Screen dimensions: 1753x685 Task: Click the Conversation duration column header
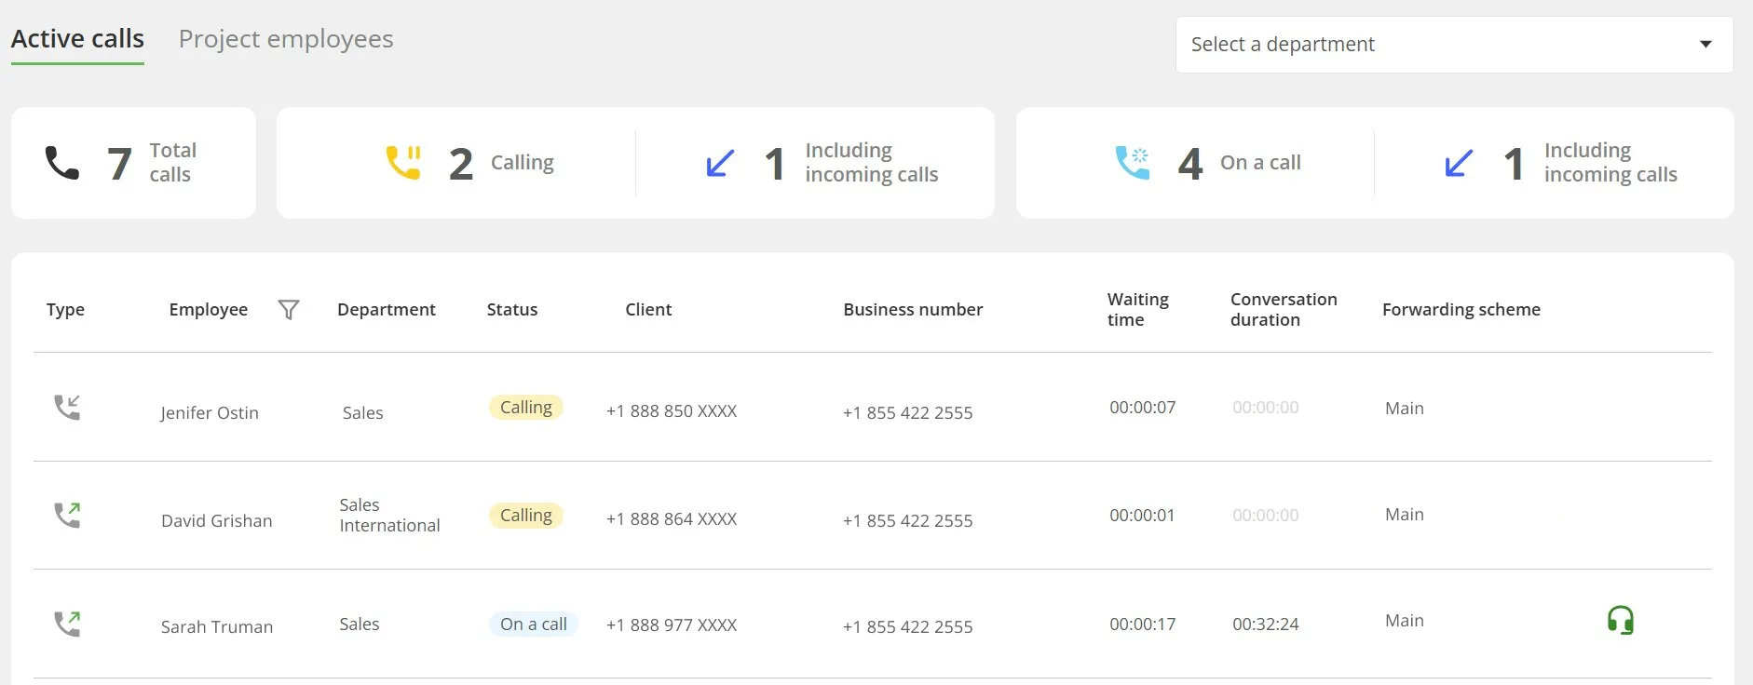click(x=1283, y=310)
